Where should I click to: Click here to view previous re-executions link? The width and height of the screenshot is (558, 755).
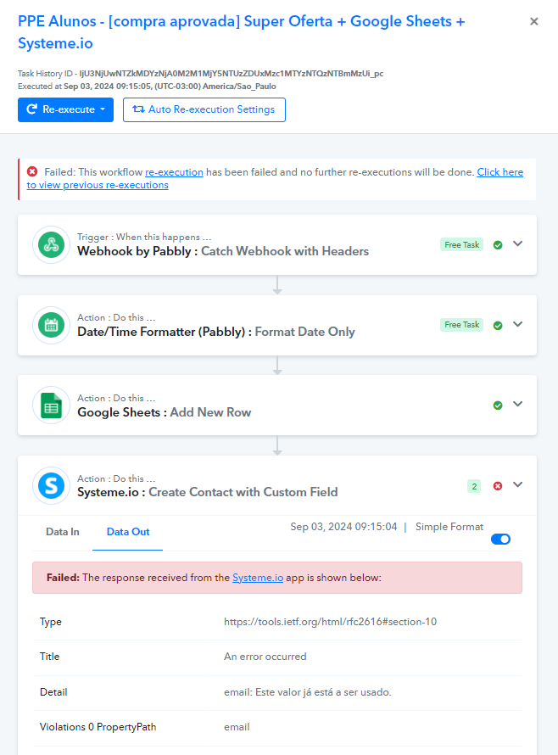pos(275,178)
